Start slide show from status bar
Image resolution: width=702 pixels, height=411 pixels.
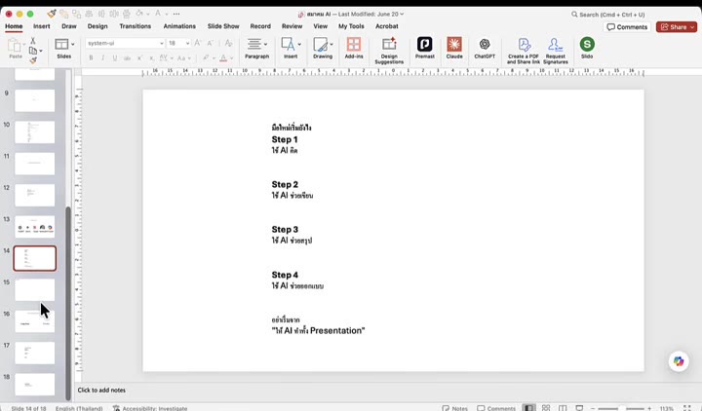click(x=579, y=408)
